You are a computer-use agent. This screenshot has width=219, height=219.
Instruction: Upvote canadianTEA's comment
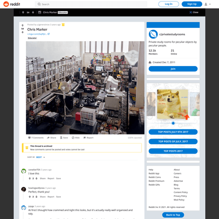click(30, 178)
